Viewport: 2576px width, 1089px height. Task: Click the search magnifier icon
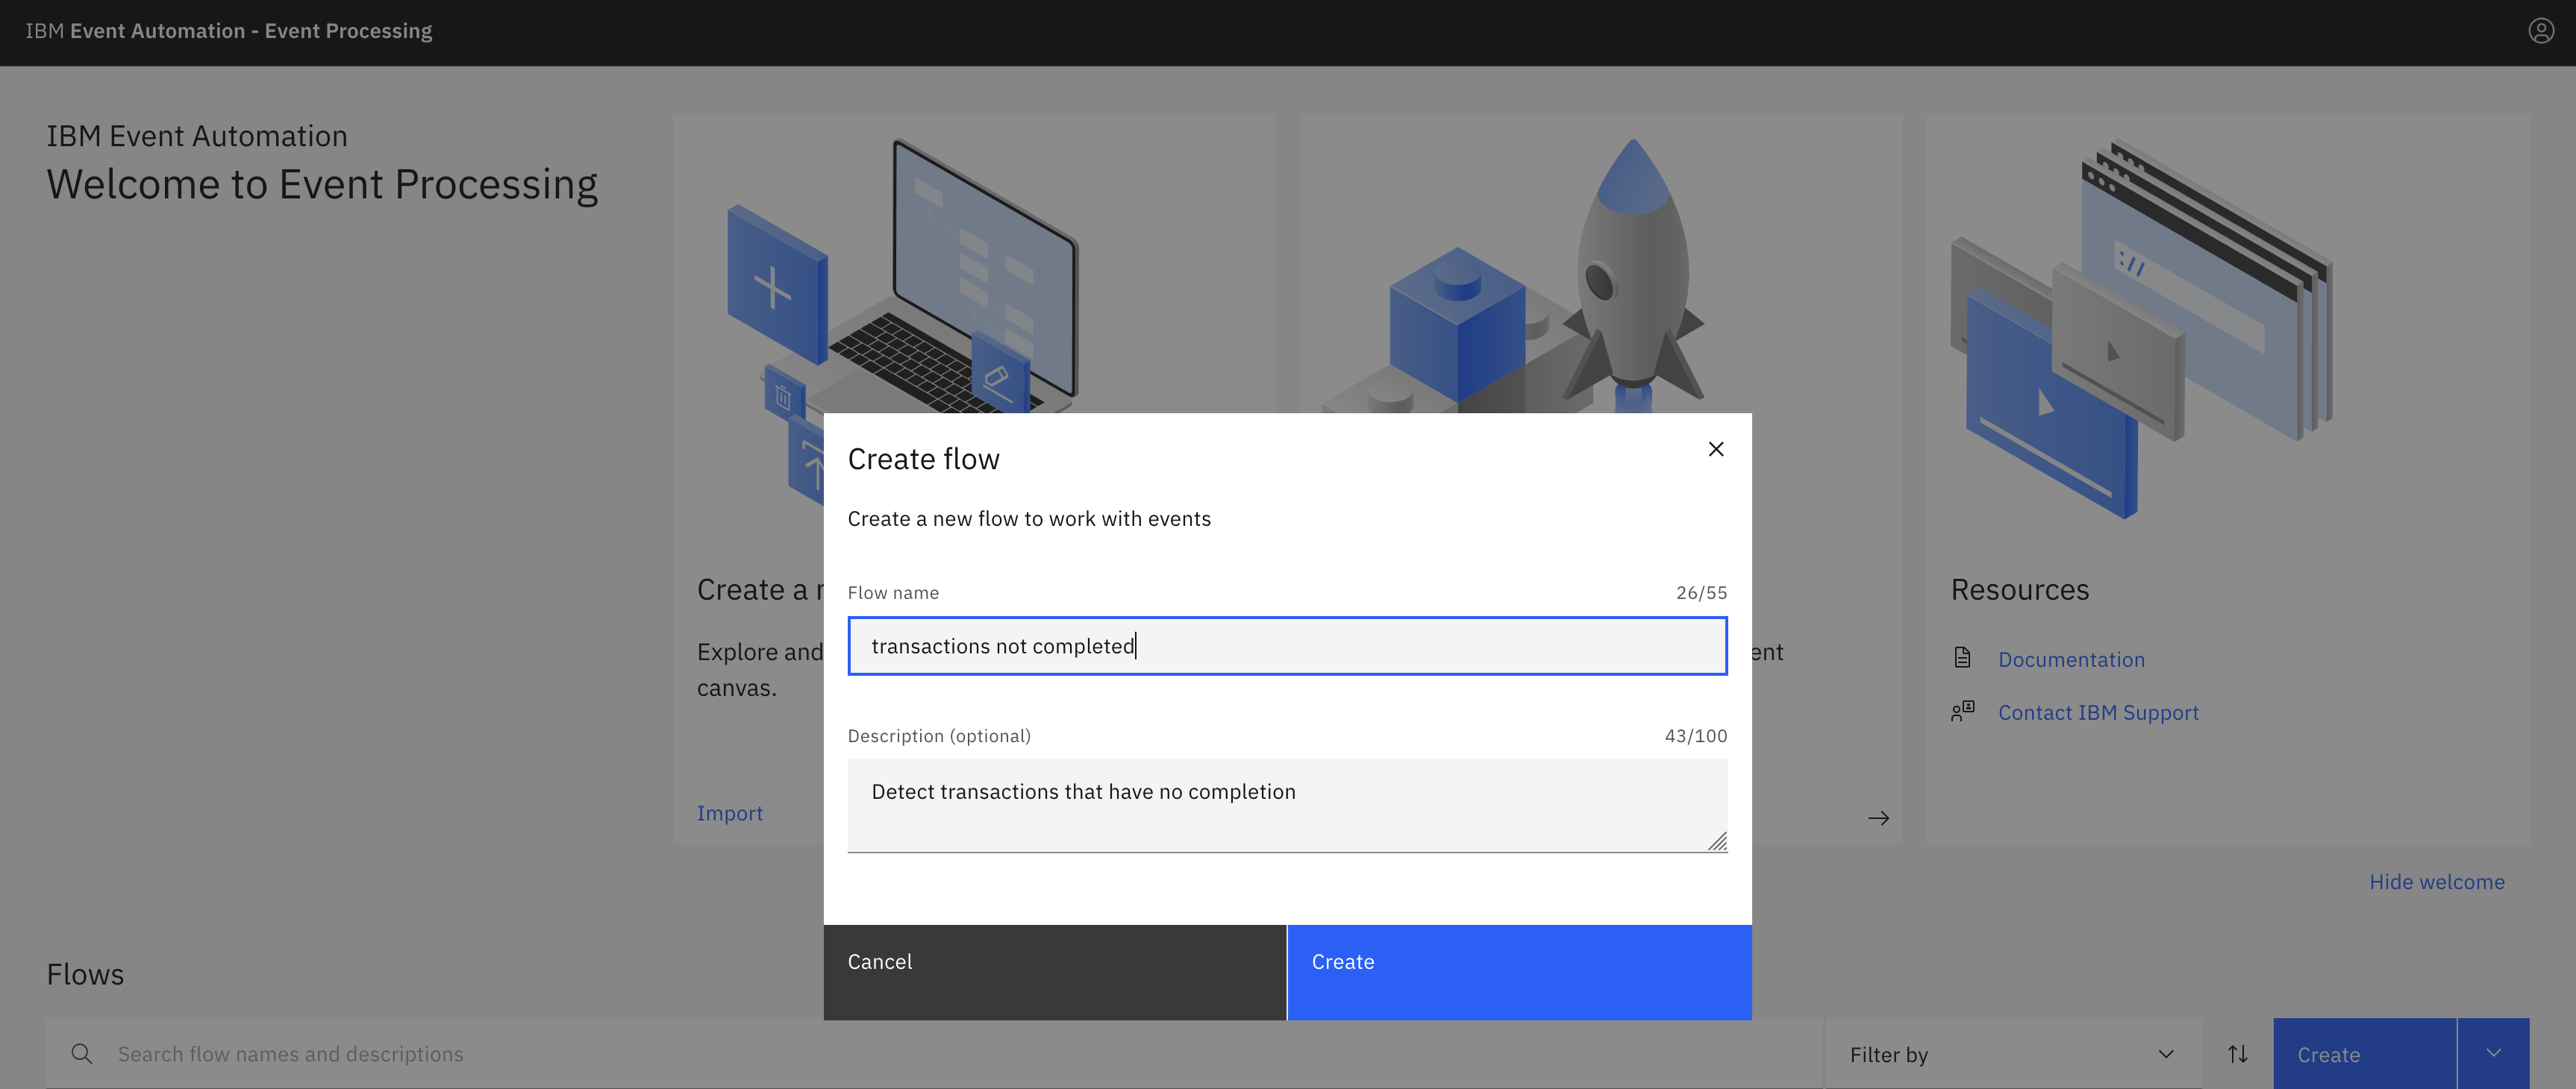(82, 1054)
